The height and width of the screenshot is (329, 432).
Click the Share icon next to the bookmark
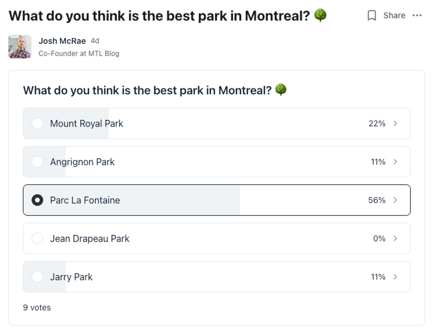[395, 15]
